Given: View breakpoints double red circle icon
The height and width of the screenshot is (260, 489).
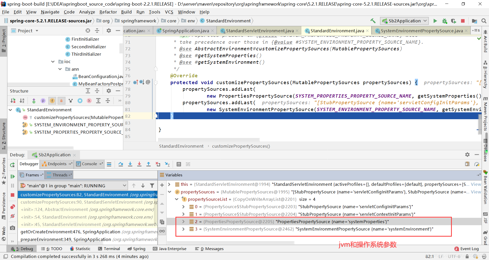Looking at the screenshot, I should click(12, 207).
